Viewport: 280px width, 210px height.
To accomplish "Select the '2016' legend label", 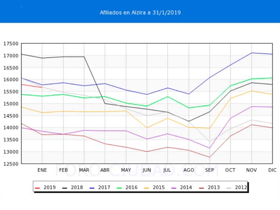I will click(x=132, y=188).
